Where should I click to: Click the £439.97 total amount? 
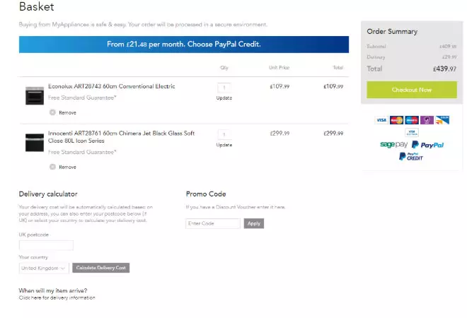tap(444, 69)
